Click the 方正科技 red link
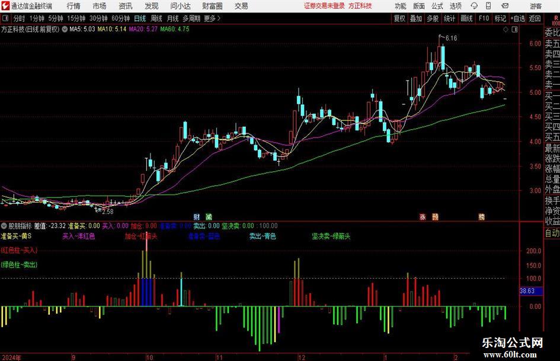 pyautogui.click(x=360, y=6)
